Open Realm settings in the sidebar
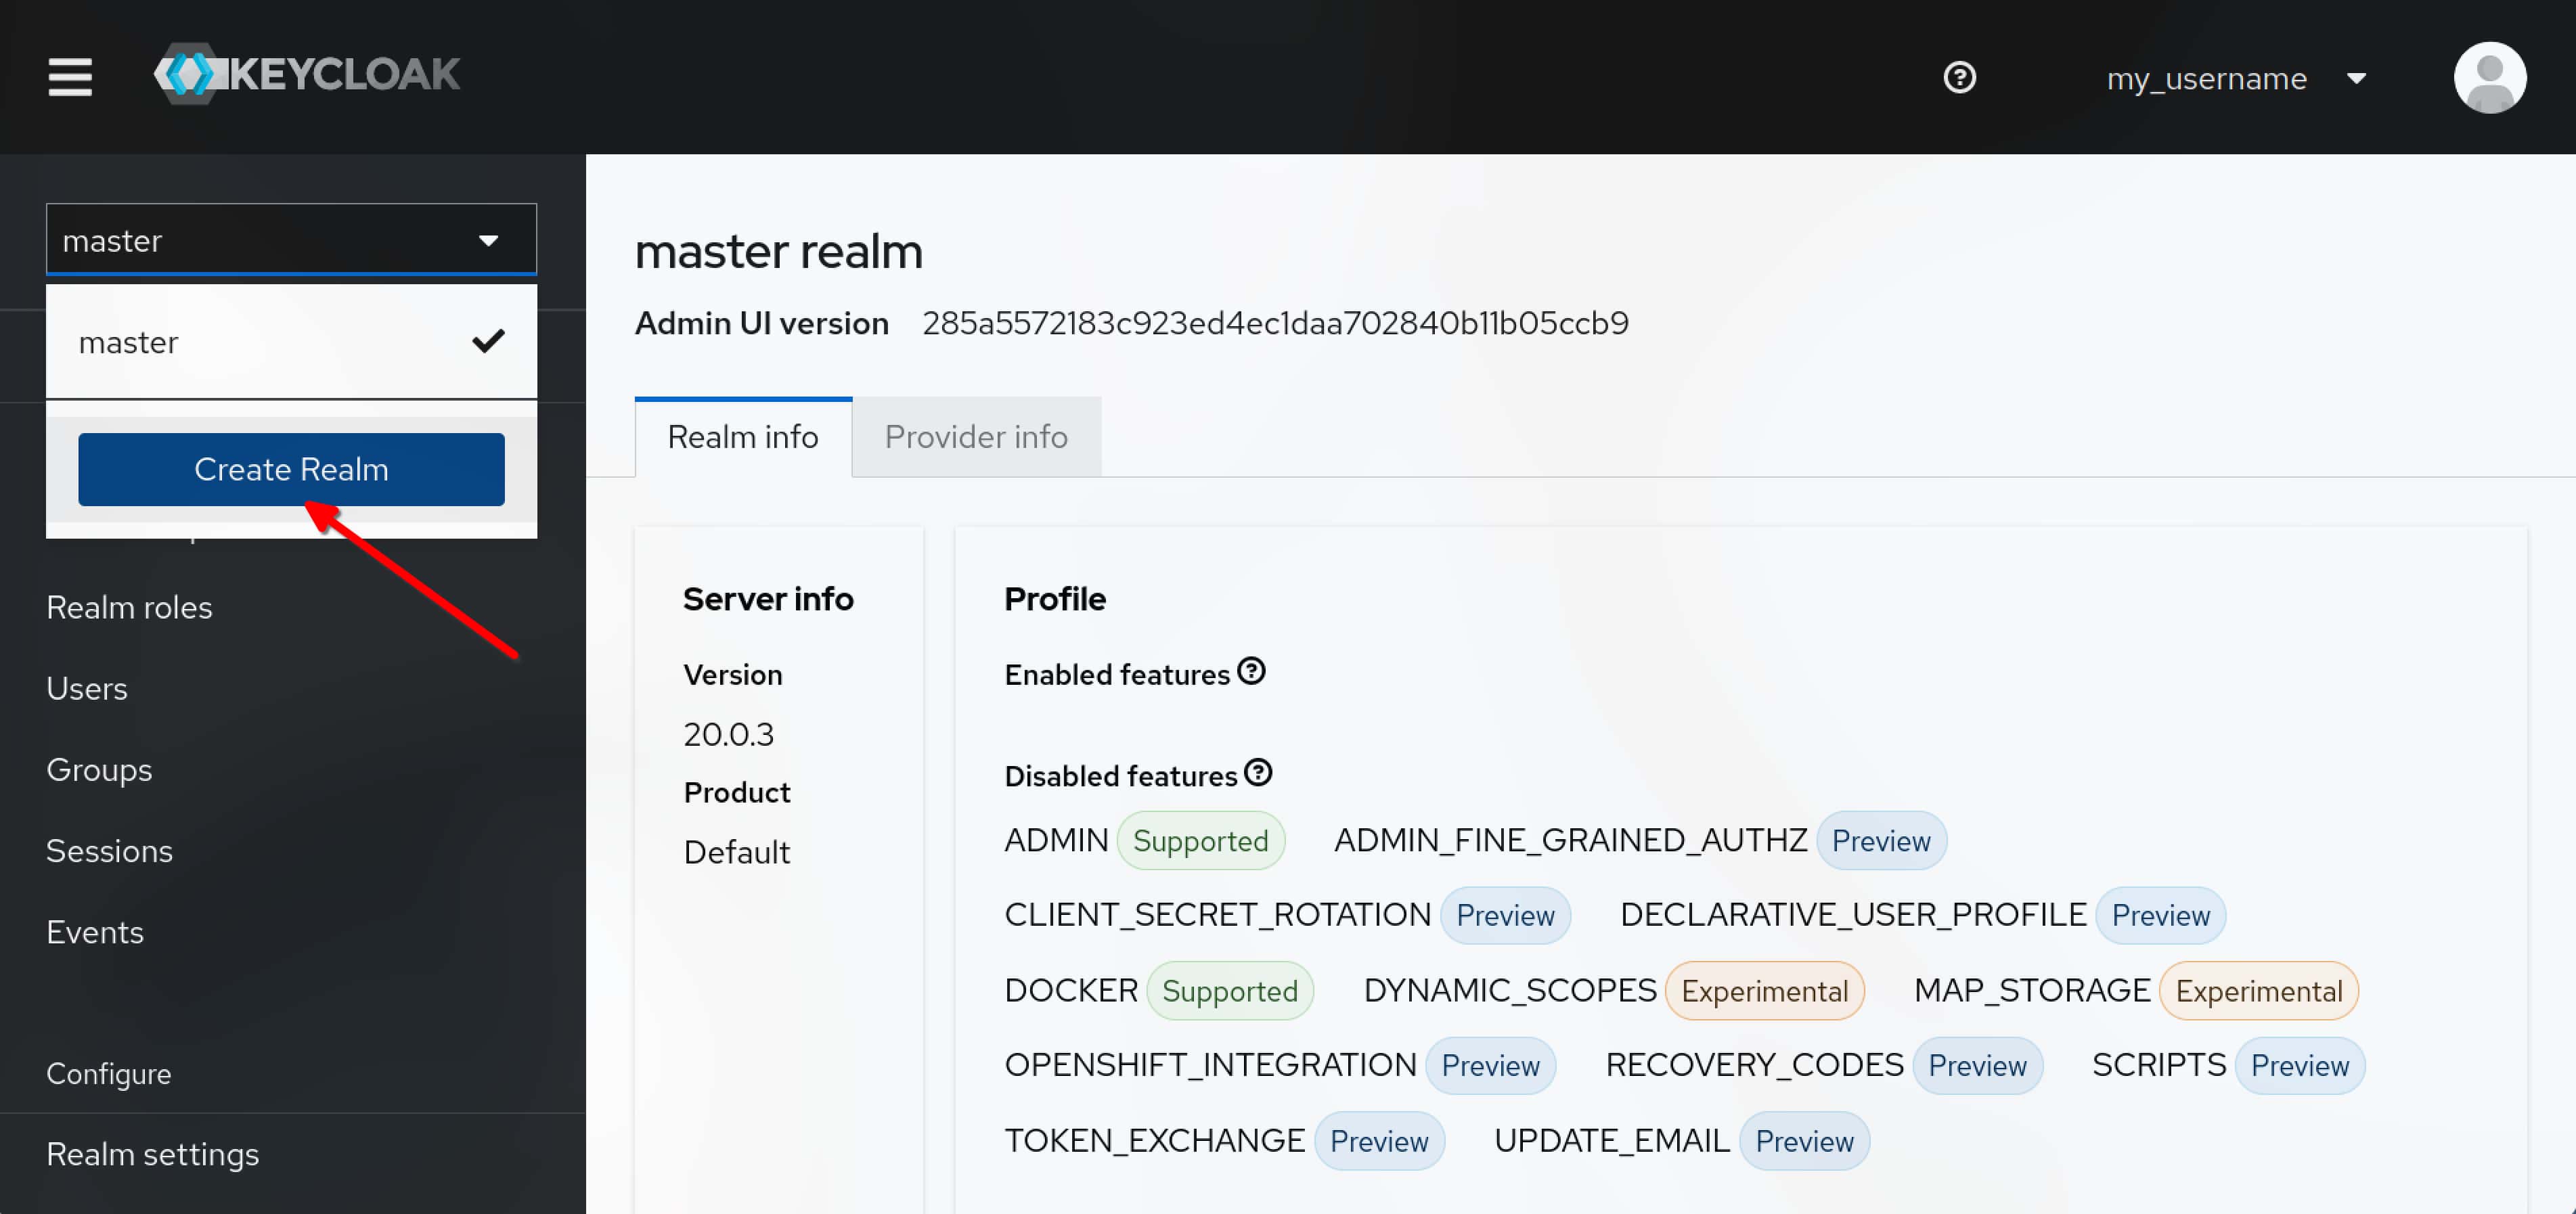The height and width of the screenshot is (1214, 2576). pyautogui.click(x=152, y=1153)
